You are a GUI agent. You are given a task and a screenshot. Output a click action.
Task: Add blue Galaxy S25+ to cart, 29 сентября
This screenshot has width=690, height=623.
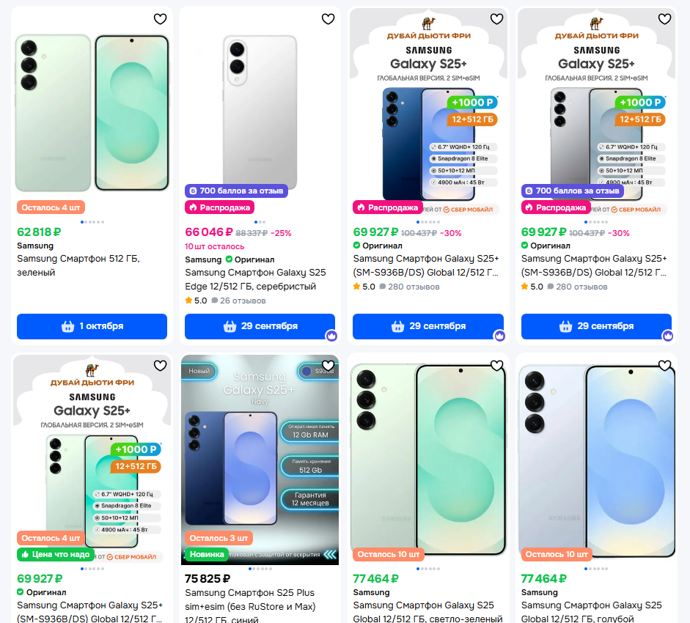(x=428, y=326)
